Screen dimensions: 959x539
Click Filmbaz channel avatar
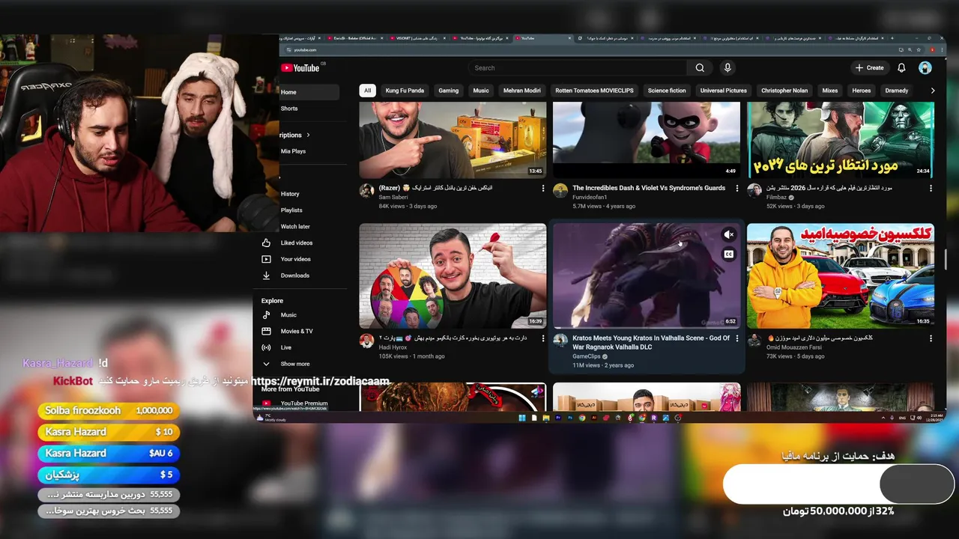click(x=754, y=191)
